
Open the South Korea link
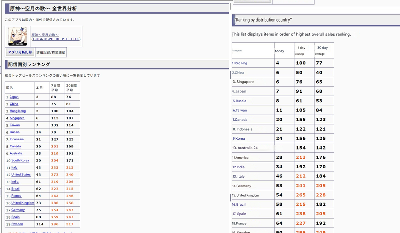click(20, 160)
